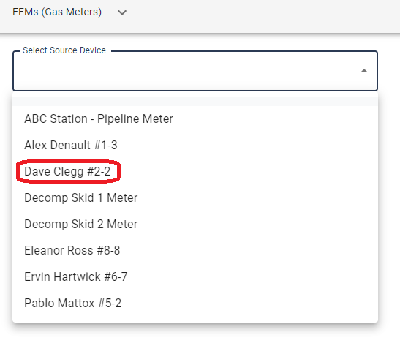Focus the Select Source Device field
Screen dimensions: 400x354
click(x=195, y=71)
